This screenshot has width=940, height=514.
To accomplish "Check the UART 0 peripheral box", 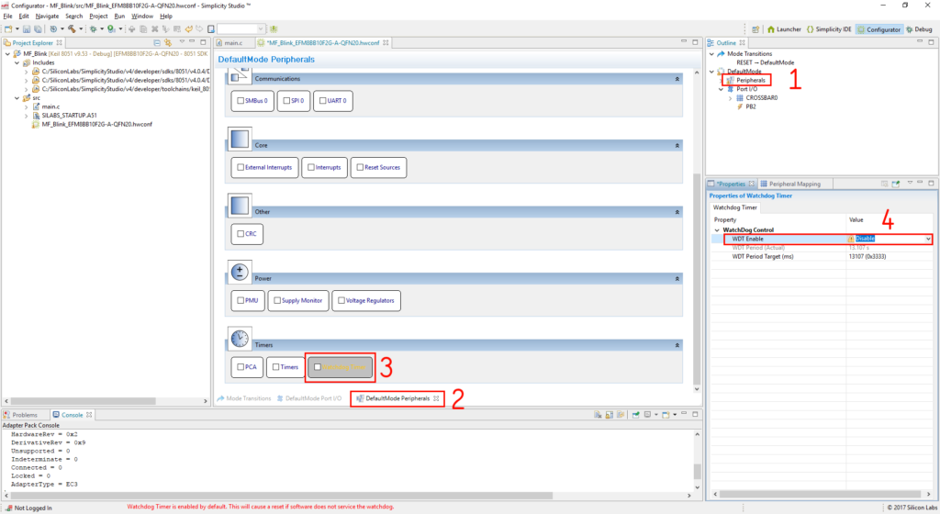I will 320,101.
